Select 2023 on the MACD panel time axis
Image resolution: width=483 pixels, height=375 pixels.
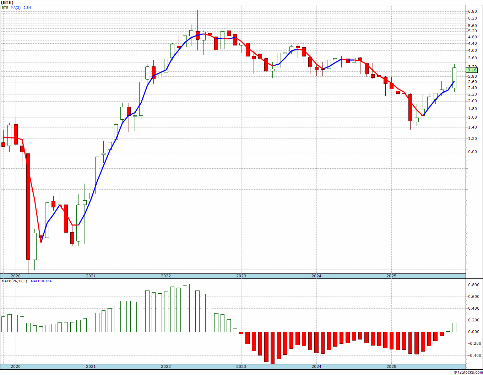tap(241, 366)
